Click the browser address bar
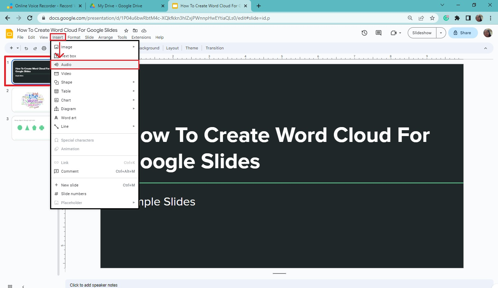Screen dimensions: 498x288 click(221, 18)
